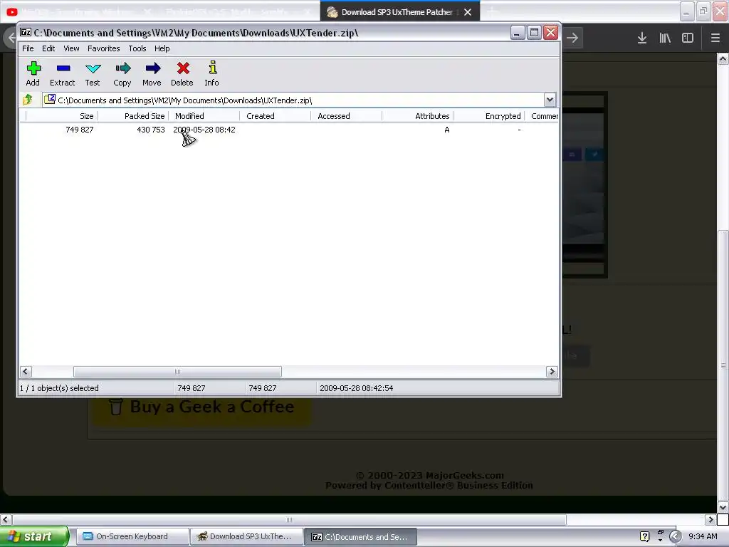Go up one folder level icon
Viewport: 729px width, 547px height.
[x=28, y=100]
